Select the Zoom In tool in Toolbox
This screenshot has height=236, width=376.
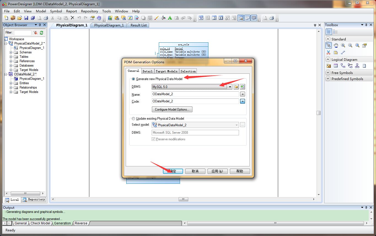coord(343,45)
